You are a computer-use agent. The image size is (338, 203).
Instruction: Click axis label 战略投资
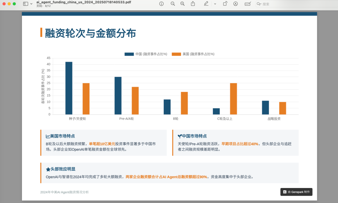pos(274,119)
